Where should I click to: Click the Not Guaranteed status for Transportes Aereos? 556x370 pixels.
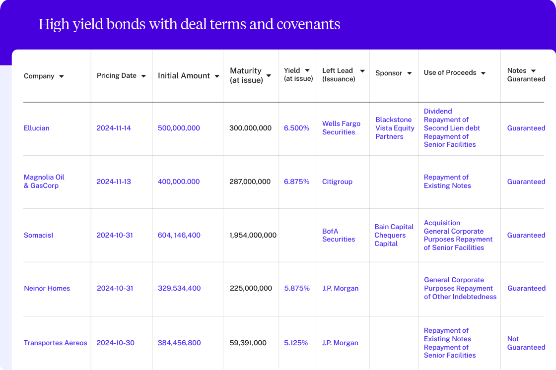coord(526,343)
